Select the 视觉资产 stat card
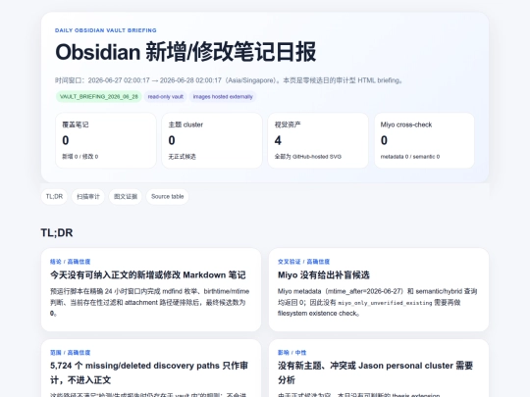530x397 pixels. coord(318,140)
